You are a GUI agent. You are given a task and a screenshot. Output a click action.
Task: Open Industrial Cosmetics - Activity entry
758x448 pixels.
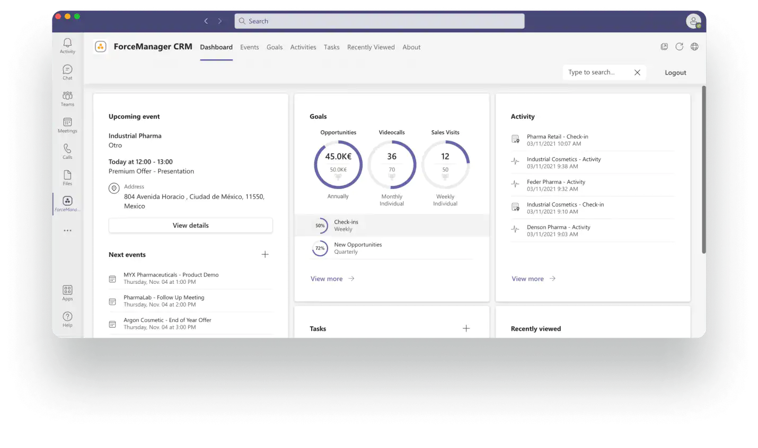(x=592, y=163)
